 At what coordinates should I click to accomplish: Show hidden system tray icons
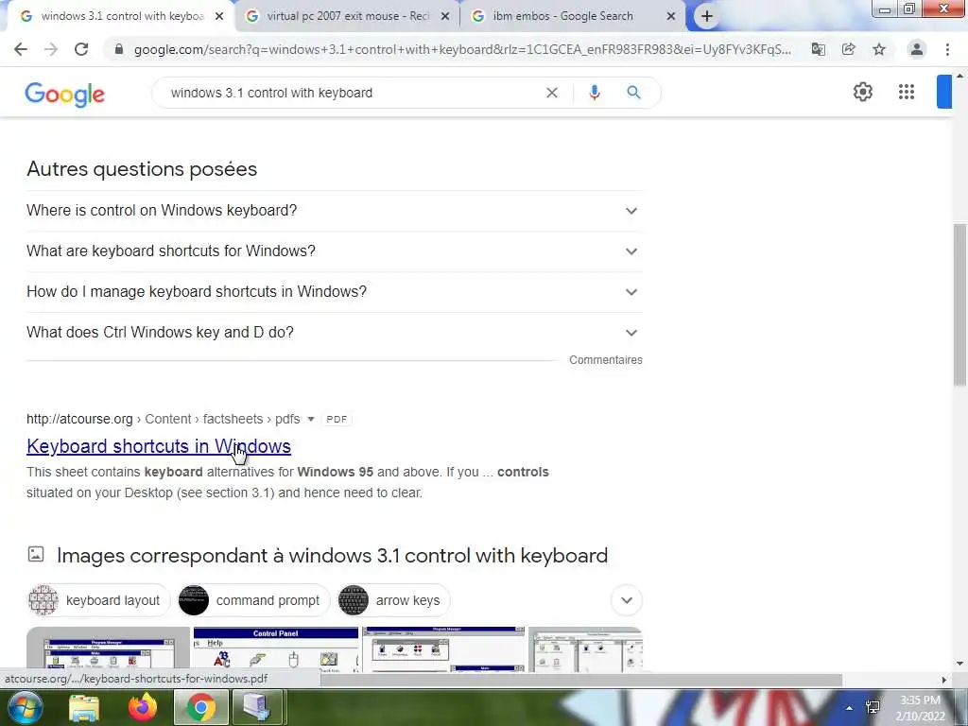pyautogui.click(x=850, y=708)
